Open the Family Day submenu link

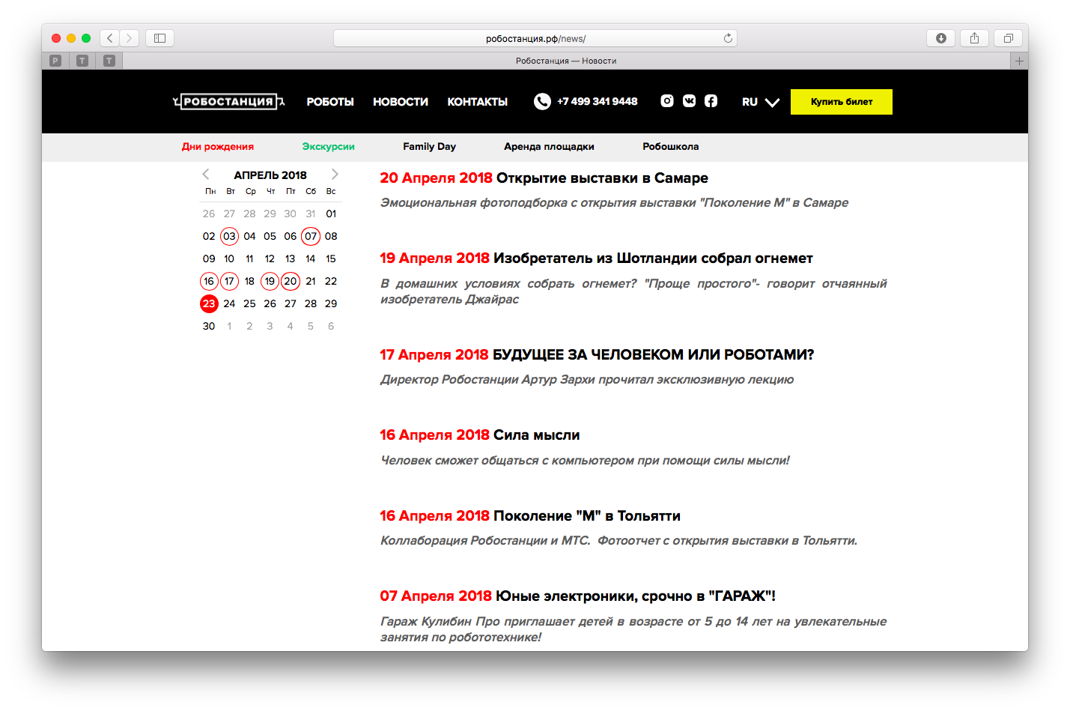coord(430,147)
